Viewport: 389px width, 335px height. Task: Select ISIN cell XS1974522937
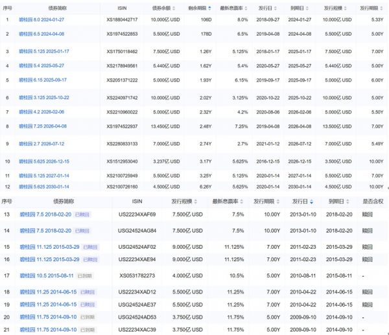(x=122, y=126)
